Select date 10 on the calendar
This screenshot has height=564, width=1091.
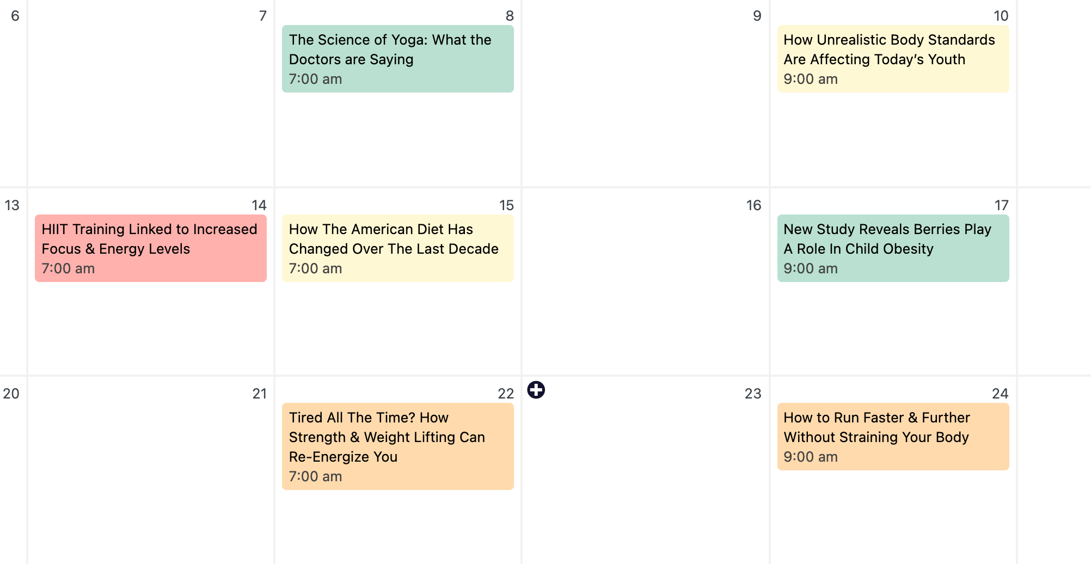[1001, 16]
